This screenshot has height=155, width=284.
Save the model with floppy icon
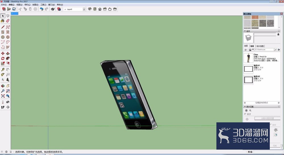tap(14, 9)
